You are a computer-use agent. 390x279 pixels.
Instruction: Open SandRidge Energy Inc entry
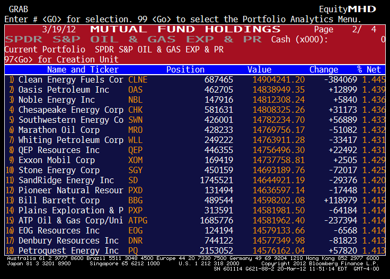195,180
